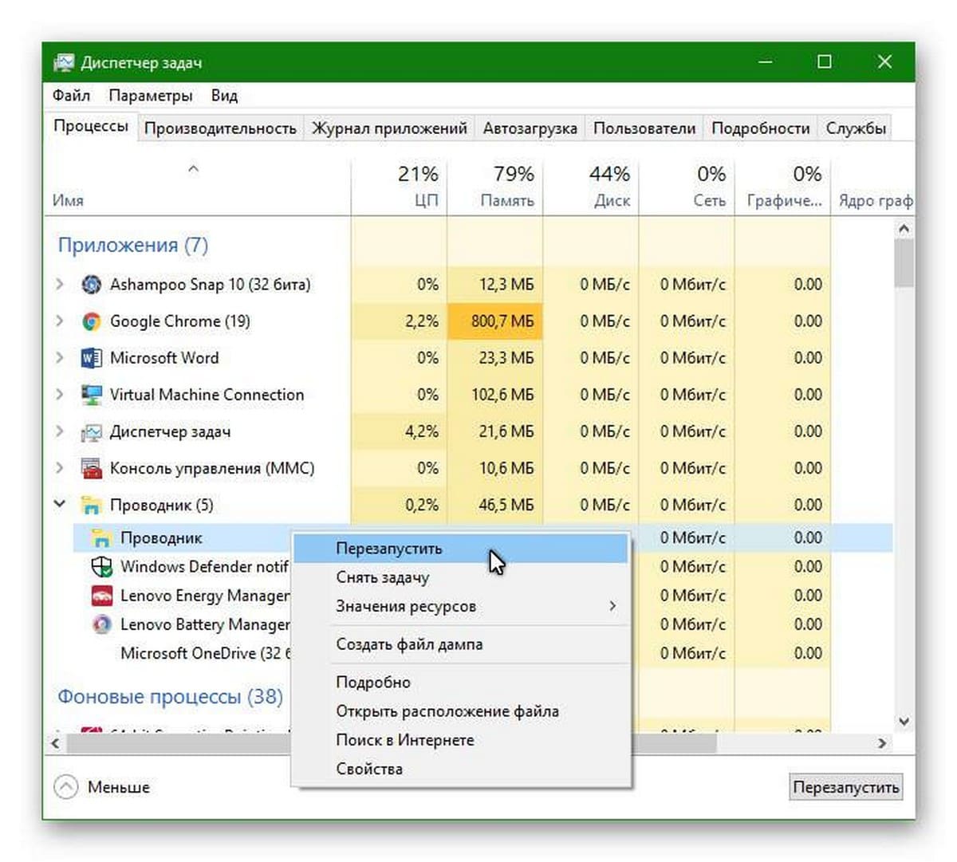Screen dimensions: 957x862
Task: Click the Ashampoo Snap 10 icon
Action: coord(92,285)
